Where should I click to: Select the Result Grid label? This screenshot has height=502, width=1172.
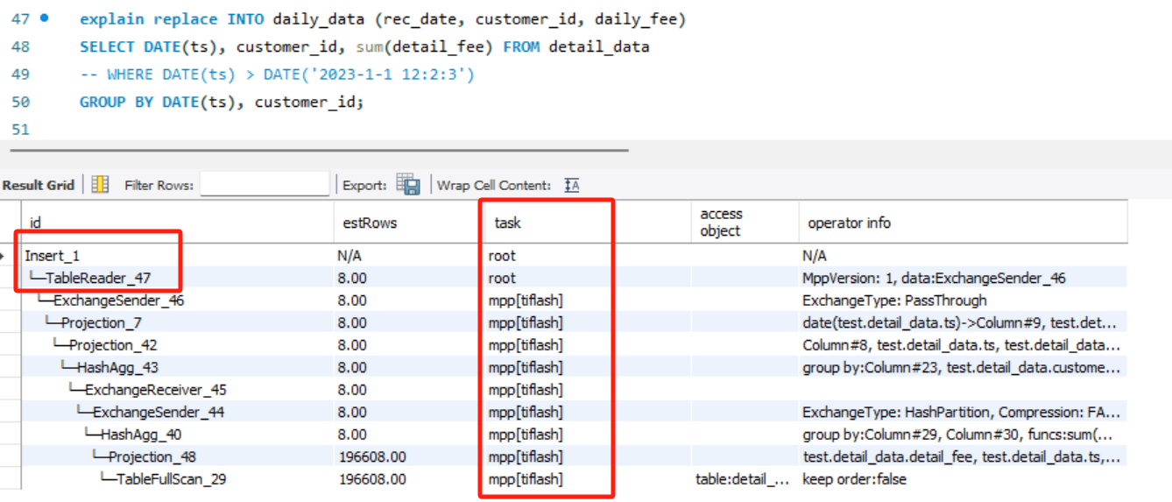39,185
